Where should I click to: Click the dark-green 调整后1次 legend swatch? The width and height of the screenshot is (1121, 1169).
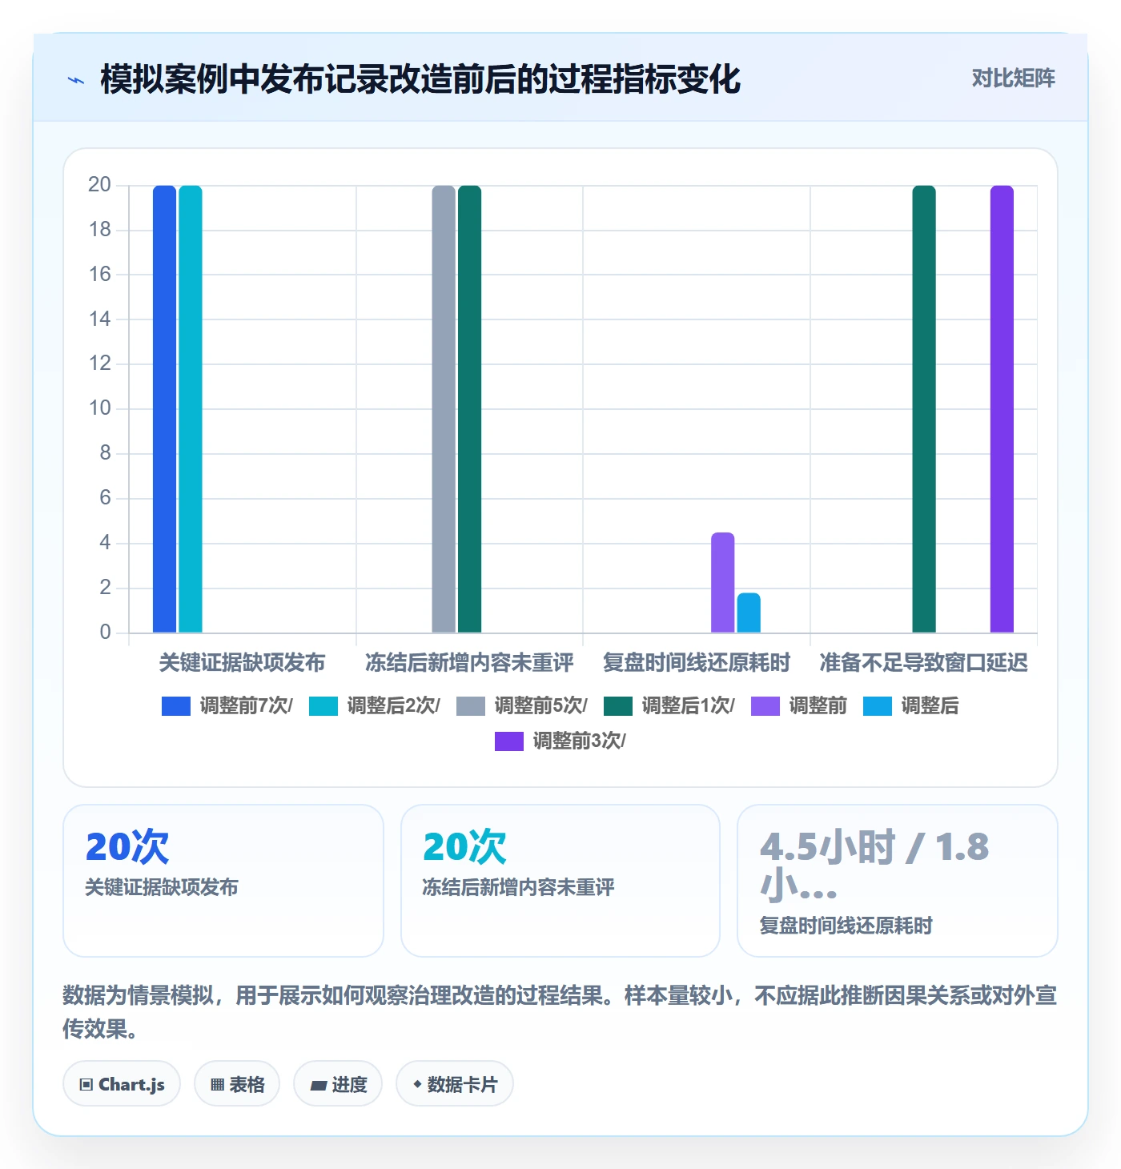(618, 705)
